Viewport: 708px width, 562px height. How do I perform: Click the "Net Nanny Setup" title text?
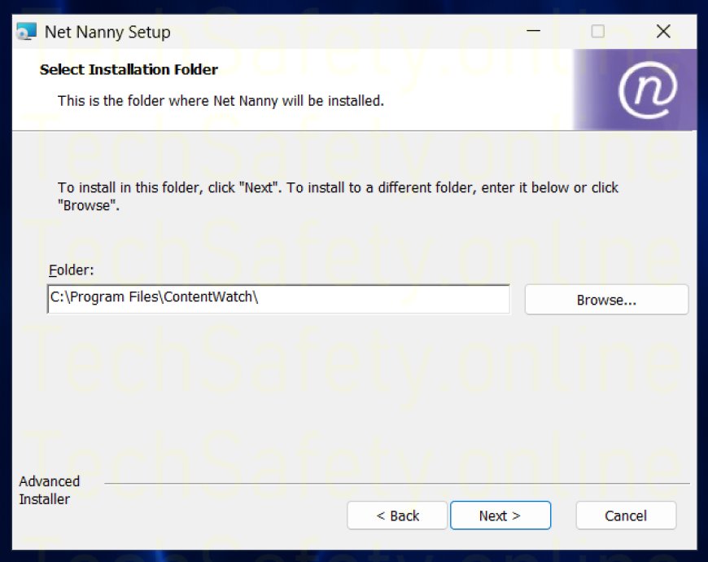point(107,33)
